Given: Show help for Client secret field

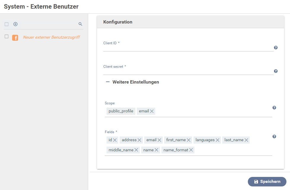Looking at the screenshot, I should pos(276,71).
